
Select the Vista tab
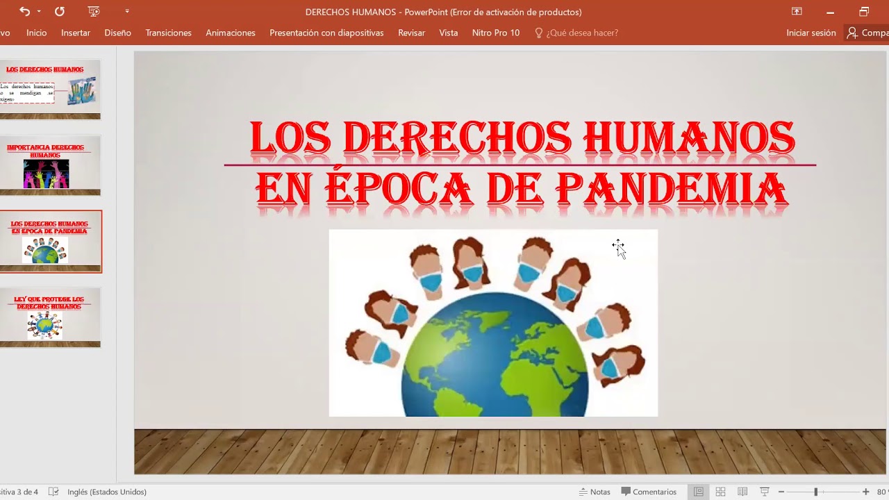pyautogui.click(x=449, y=33)
